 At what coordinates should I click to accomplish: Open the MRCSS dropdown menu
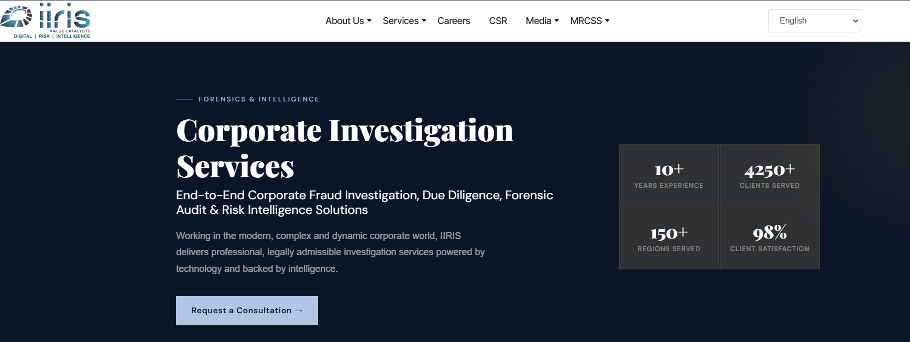(590, 21)
